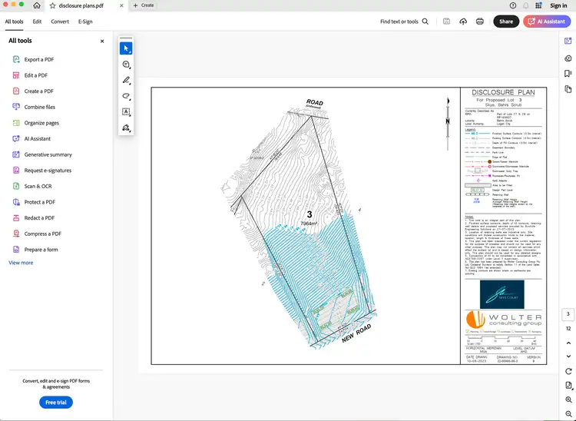Go to previous page with up chevron

[x=568, y=343]
